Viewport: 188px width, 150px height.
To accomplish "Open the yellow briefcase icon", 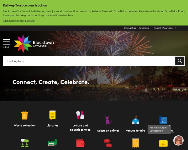I will [163, 143].
